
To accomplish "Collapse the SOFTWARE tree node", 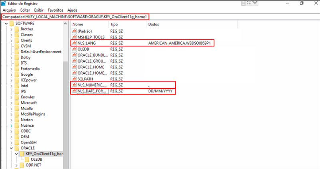I will click(x=6, y=24).
